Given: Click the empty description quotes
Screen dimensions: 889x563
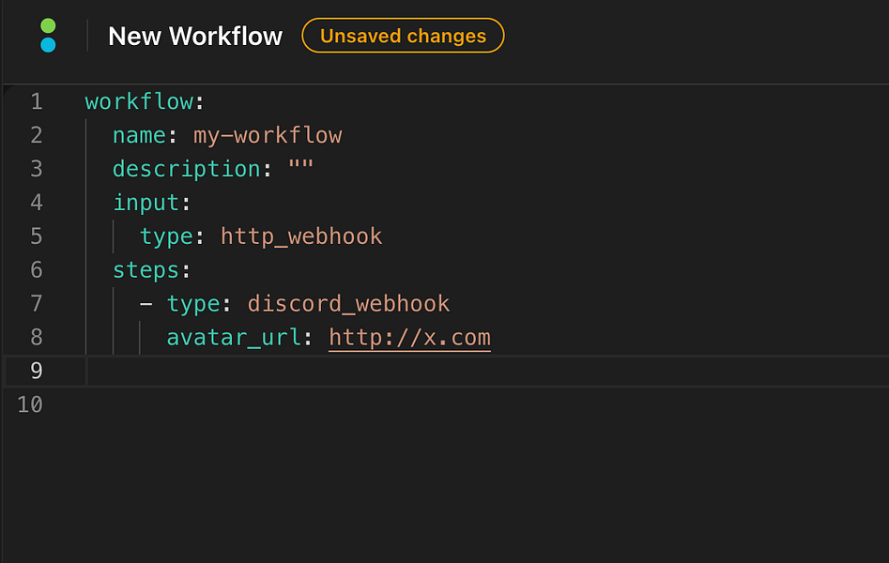Looking at the screenshot, I should point(301,169).
